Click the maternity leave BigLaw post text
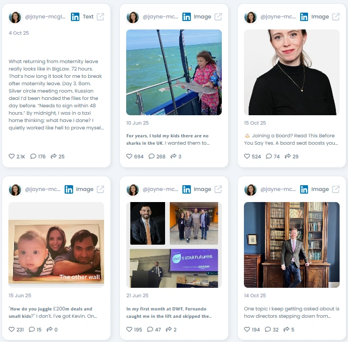This screenshot has width=348, height=342. pyautogui.click(x=56, y=95)
